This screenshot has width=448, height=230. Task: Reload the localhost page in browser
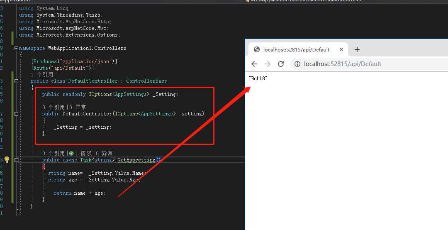tap(281, 64)
